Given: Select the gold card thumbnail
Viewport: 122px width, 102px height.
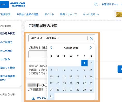Looking at the screenshot, I should point(119,14).
